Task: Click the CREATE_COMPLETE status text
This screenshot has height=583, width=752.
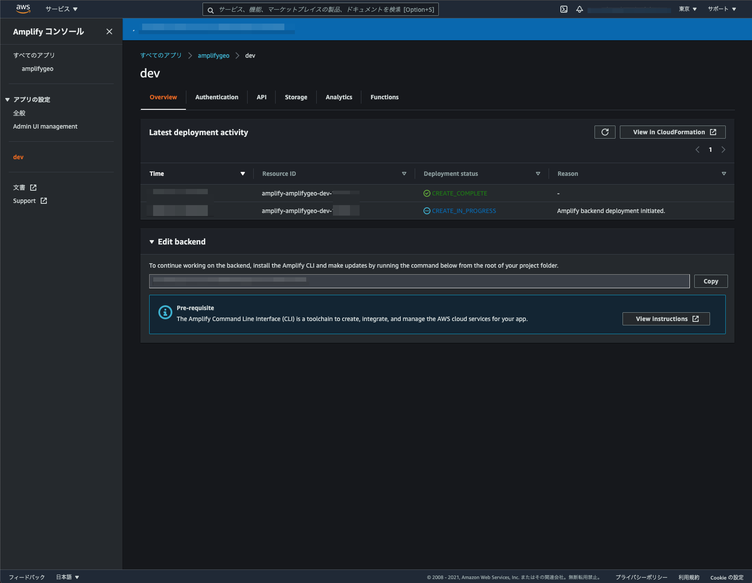Action: point(459,193)
